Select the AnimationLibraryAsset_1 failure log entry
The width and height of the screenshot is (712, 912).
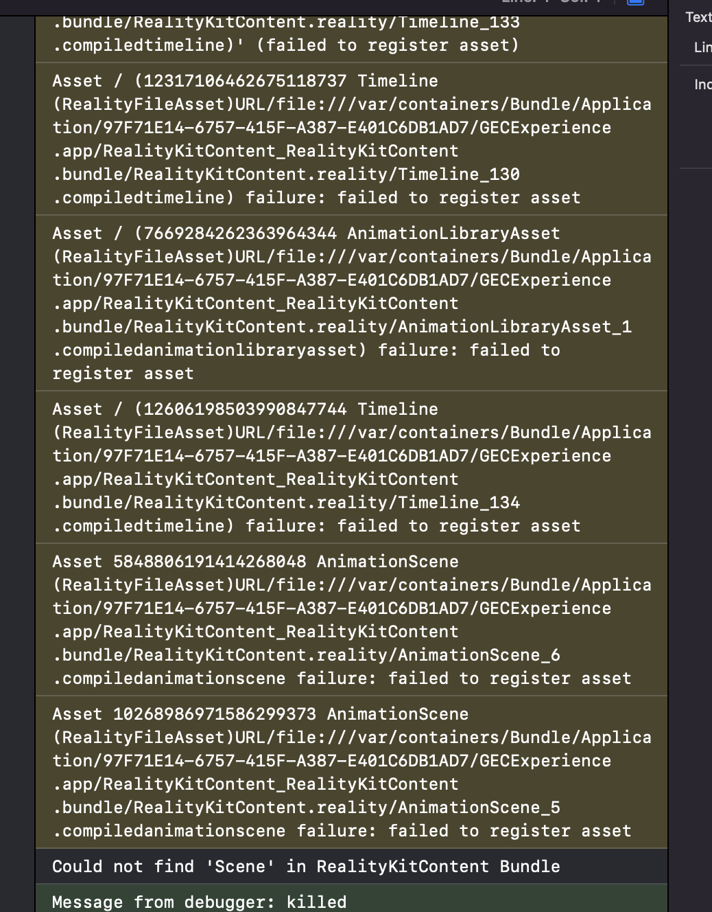pos(351,304)
